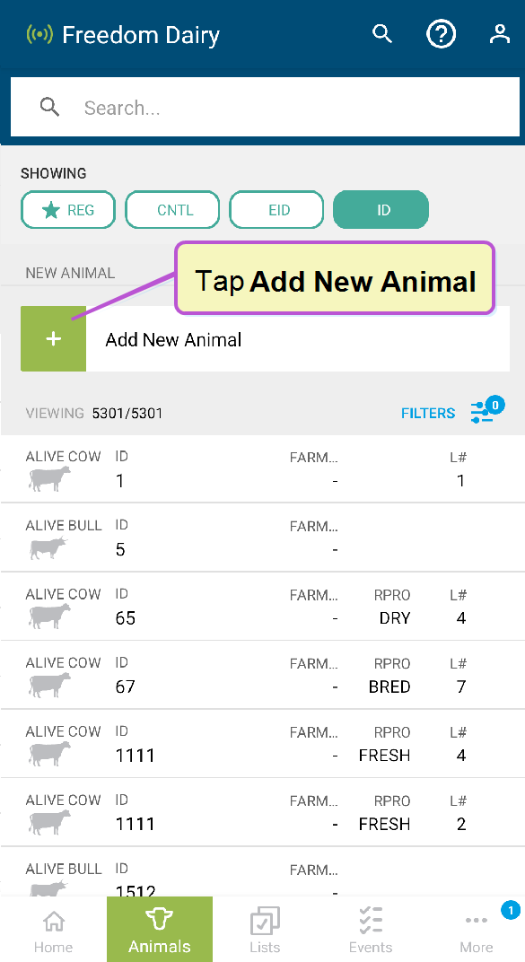Open user profile account icon
The width and height of the screenshot is (525, 962).
pos(500,34)
